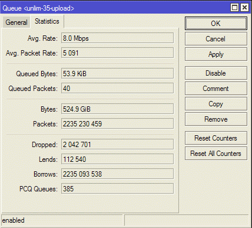
Task: Copy this queue entry
Action: pyautogui.click(x=215, y=104)
